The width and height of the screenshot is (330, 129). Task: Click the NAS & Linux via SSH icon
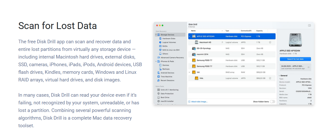(160, 50)
